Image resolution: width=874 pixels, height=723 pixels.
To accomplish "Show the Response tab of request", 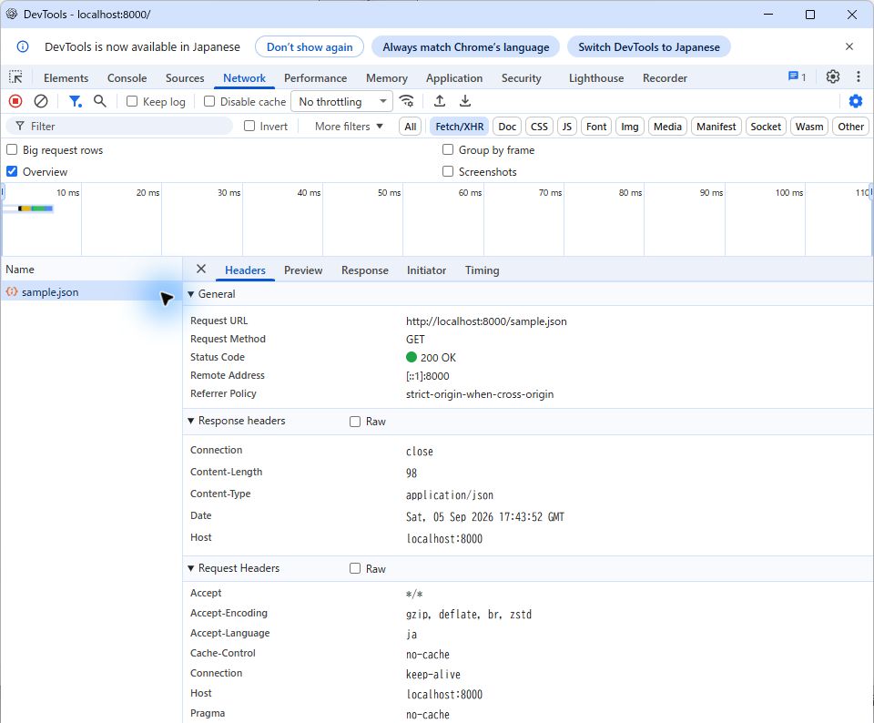I will coord(365,270).
